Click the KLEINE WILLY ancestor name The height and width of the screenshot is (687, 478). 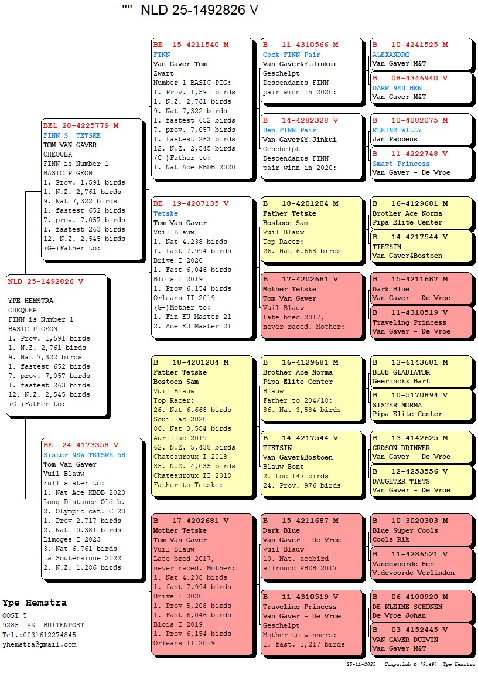pos(397,130)
